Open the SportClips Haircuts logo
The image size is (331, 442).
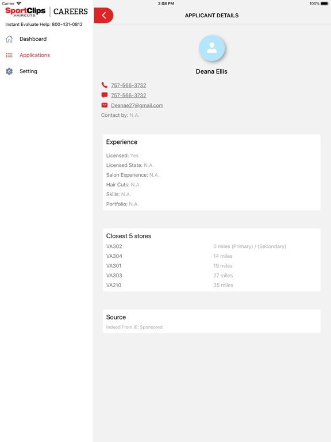pyautogui.click(x=25, y=12)
